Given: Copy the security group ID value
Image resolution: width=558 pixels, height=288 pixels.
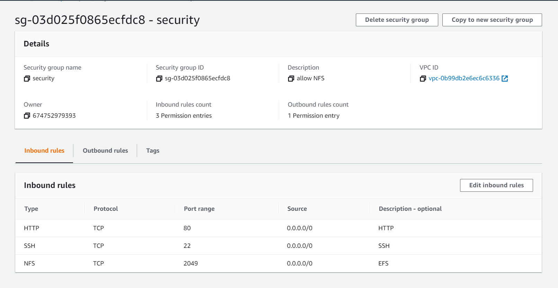Looking at the screenshot, I should click(159, 79).
